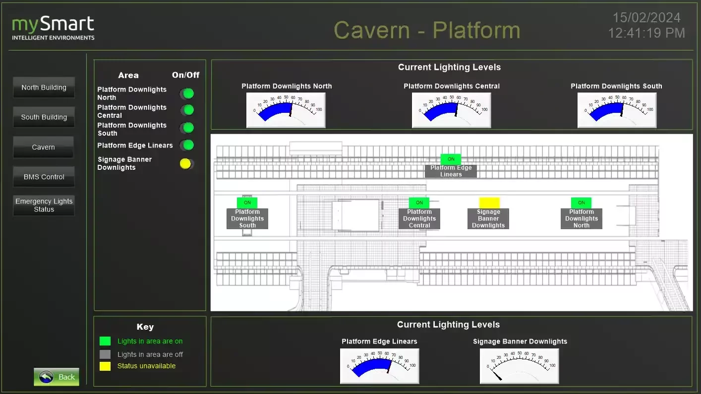This screenshot has width=701, height=394.
Task: Toggle Platform Downlights Central switch
Action: pyautogui.click(x=187, y=110)
